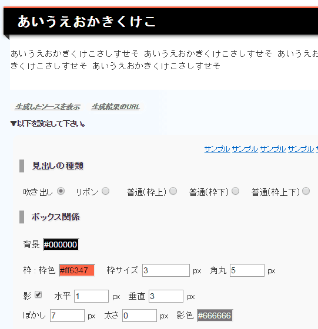The height and width of the screenshot is (329, 318).
Task: Click the 水平 shadow offset input
Action: (91, 296)
